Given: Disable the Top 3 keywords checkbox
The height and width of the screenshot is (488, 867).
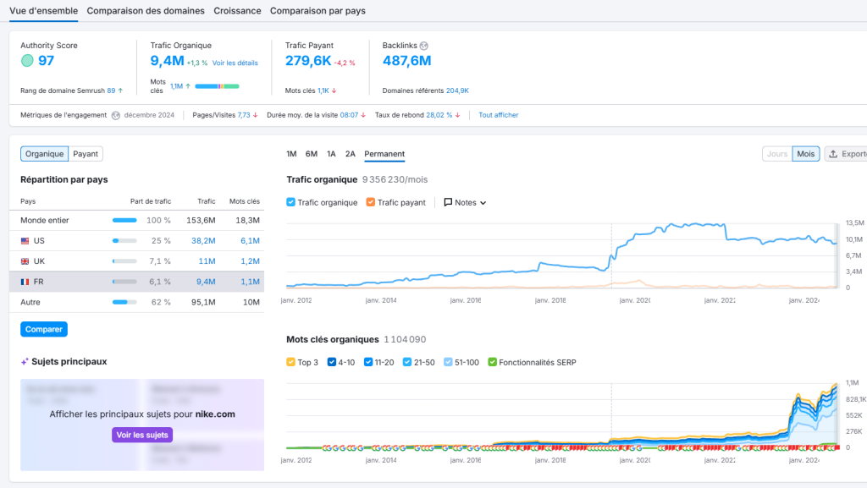Looking at the screenshot, I should pyautogui.click(x=291, y=363).
